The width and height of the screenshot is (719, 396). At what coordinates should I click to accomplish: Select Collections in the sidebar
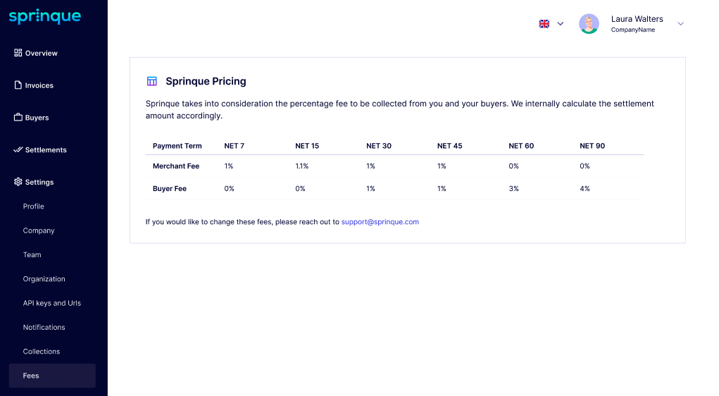(42, 352)
